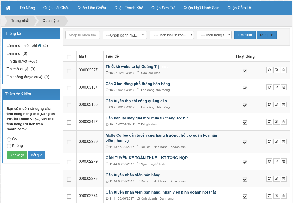
Task: Delete listing 000003527
Action: point(284,70)
